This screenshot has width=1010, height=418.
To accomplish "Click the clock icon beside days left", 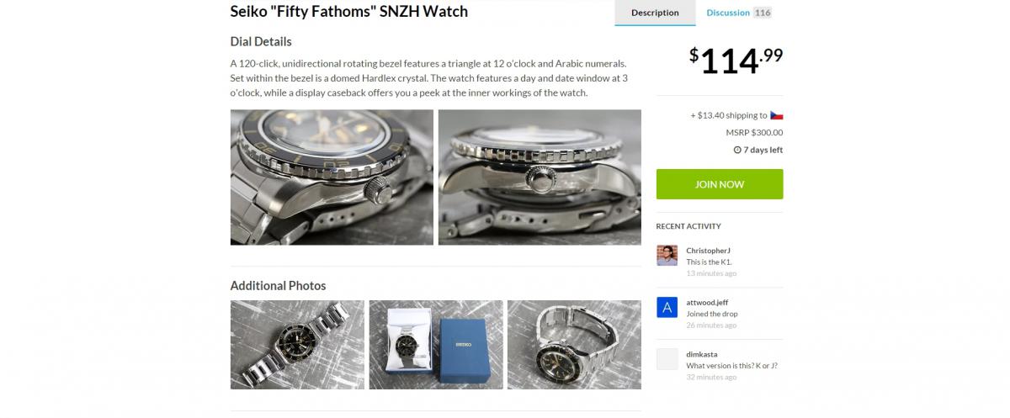I will coord(737,151).
